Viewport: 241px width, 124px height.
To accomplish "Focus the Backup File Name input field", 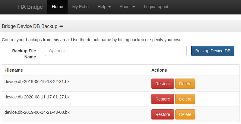I will click(x=116, y=51).
